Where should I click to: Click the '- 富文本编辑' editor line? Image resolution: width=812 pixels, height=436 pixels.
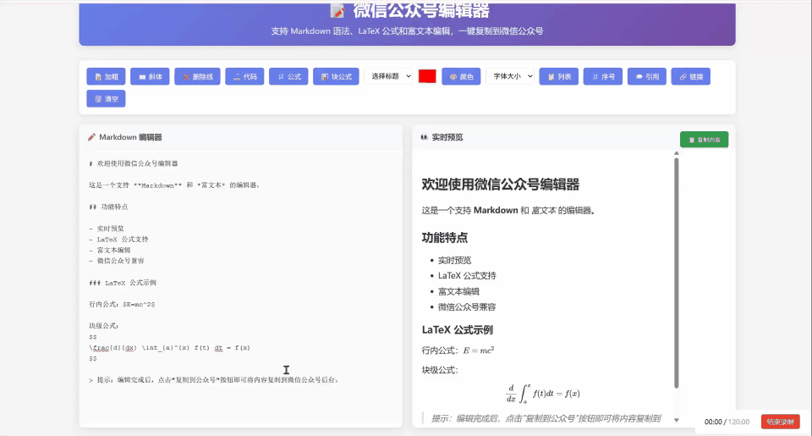click(x=110, y=250)
